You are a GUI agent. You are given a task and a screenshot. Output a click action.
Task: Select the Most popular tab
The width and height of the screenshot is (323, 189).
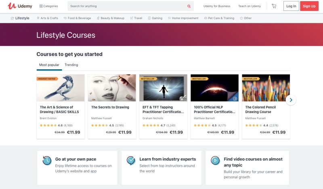(x=49, y=65)
